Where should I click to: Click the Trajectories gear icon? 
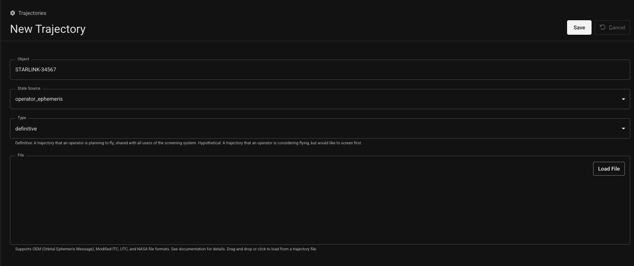(13, 13)
